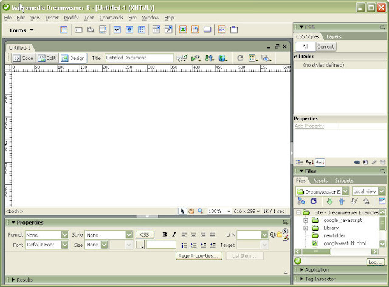Viewport: 389px width, 287px height.
Task: Open the Style dropdown in Properties
Action: [129, 235]
